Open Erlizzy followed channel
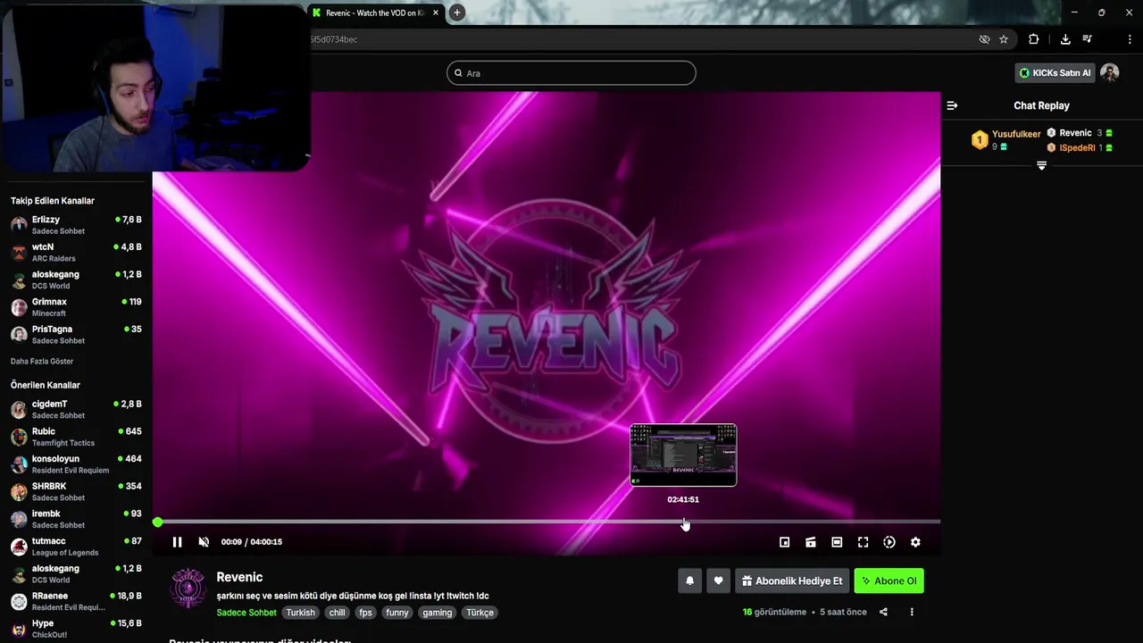Viewport: 1143px width, 643px height. pyautogui.click(x=76, y=225)
